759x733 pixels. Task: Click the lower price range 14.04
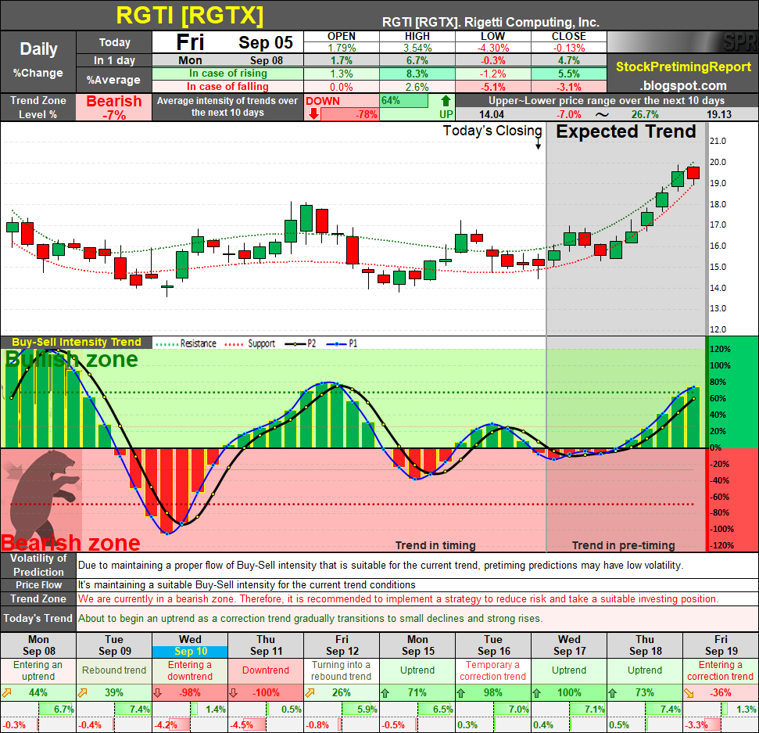click(492, 115)
